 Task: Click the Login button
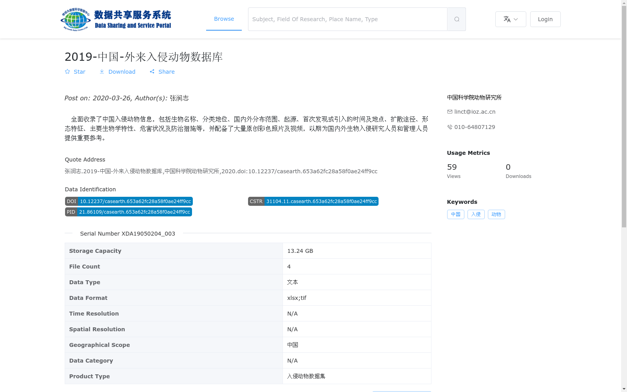[x=545, y=19]
